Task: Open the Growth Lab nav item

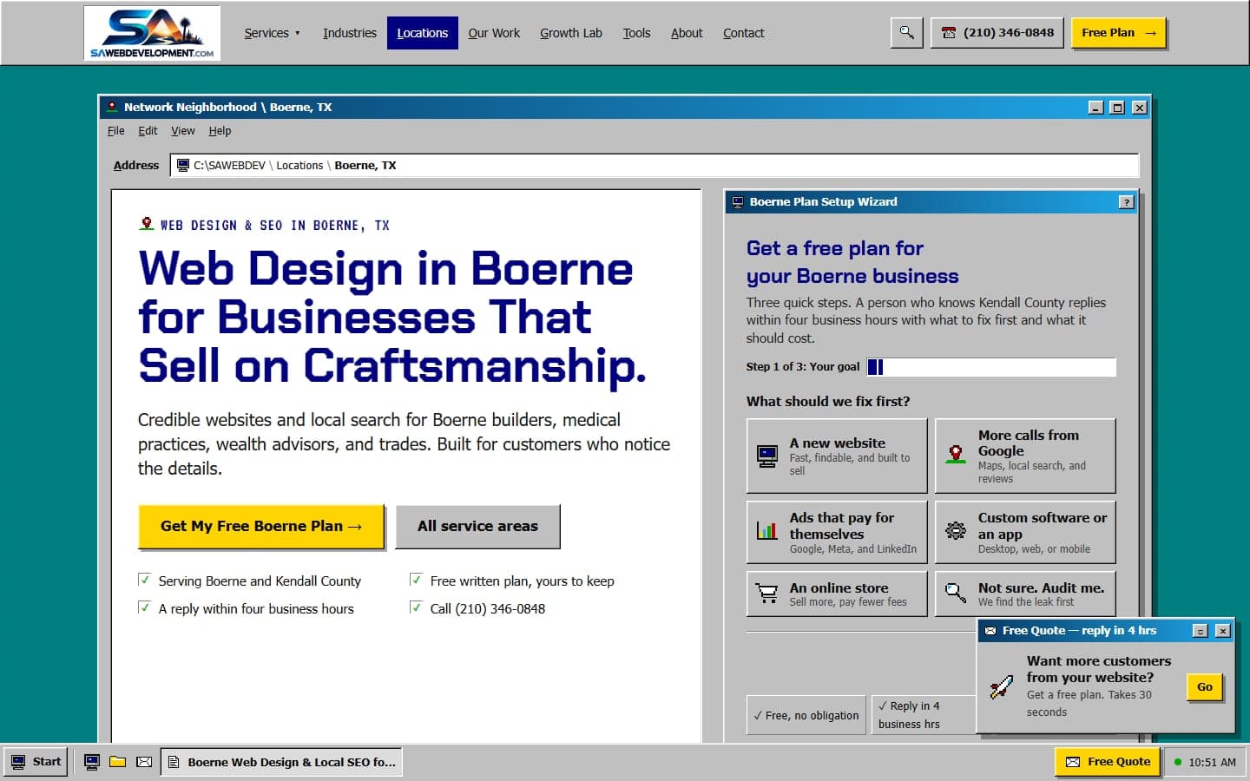Action: (x=571, y=33)
